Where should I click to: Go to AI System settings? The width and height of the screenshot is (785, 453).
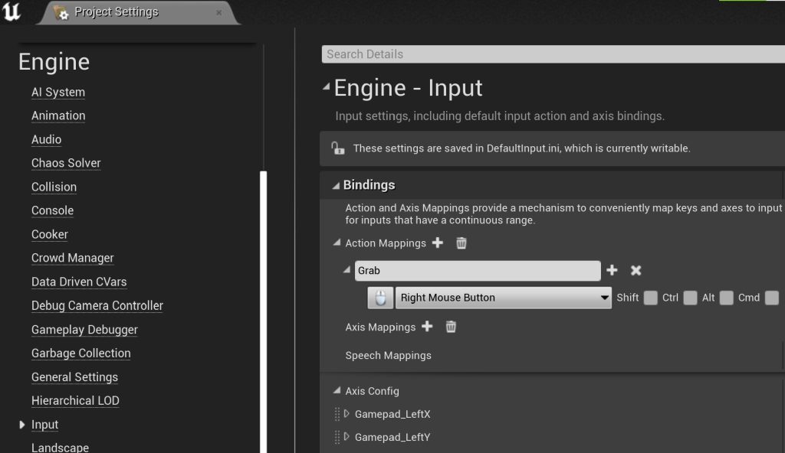click(x=58, y=92)
